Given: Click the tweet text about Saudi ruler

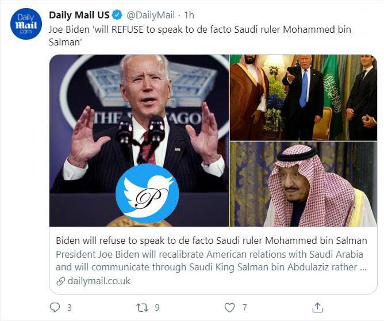Looking at the screenshot, I should click(199, 36).
